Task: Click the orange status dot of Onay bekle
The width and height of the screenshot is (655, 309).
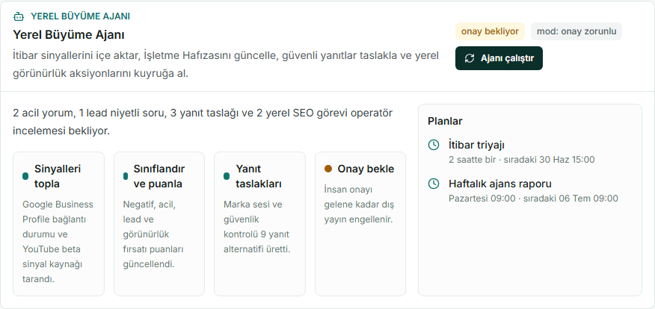Action: coord(328,169)
